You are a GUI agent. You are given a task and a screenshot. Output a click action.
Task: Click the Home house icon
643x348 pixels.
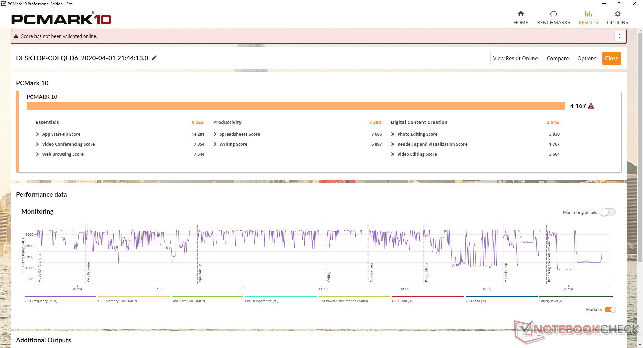[520, 14]
